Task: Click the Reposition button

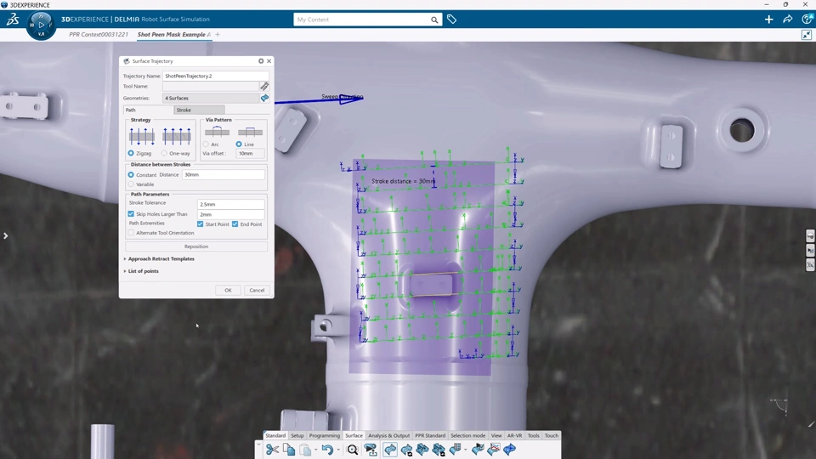Action: point(196,246)
